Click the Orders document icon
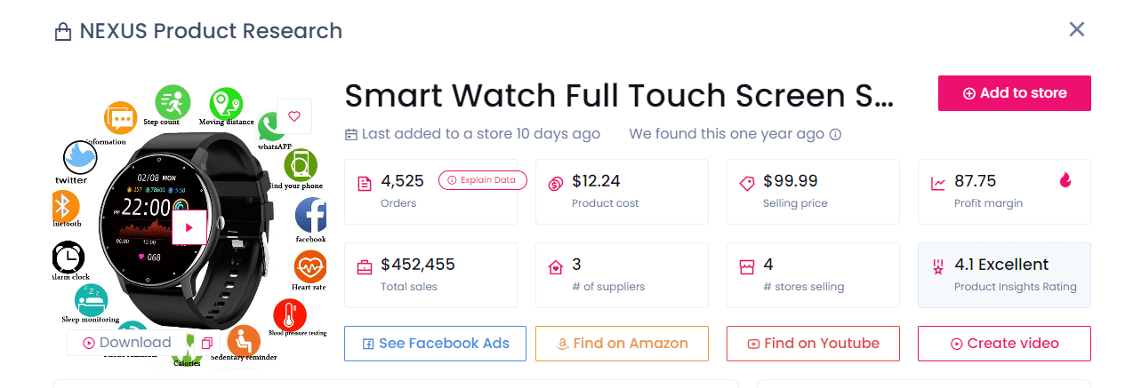 365,184
